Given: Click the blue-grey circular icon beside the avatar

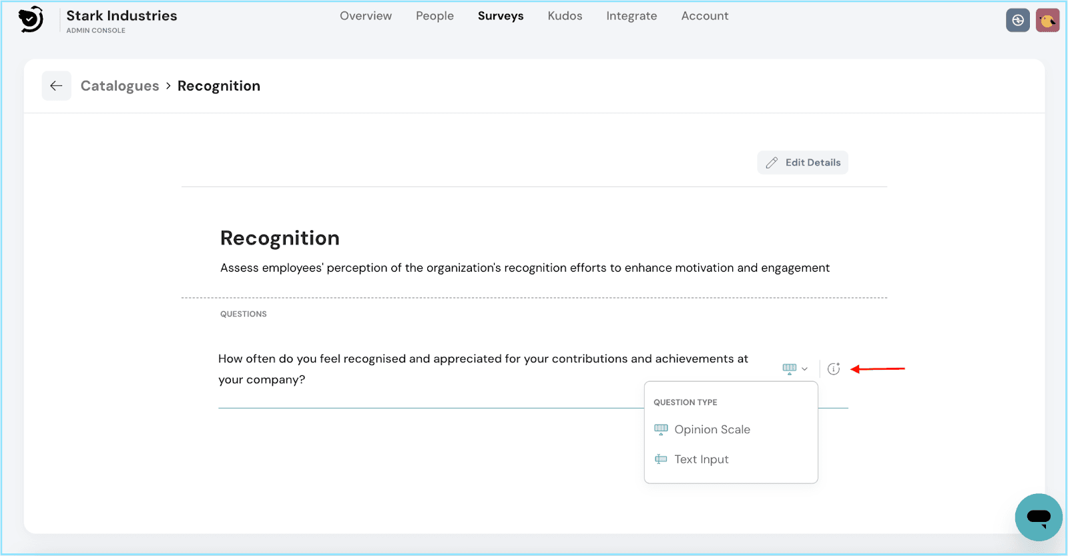Looking at the screenshot, I should pyautogui.click(x=1017, y=21).
